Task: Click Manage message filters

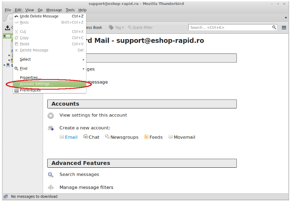Action: [86, 187]
